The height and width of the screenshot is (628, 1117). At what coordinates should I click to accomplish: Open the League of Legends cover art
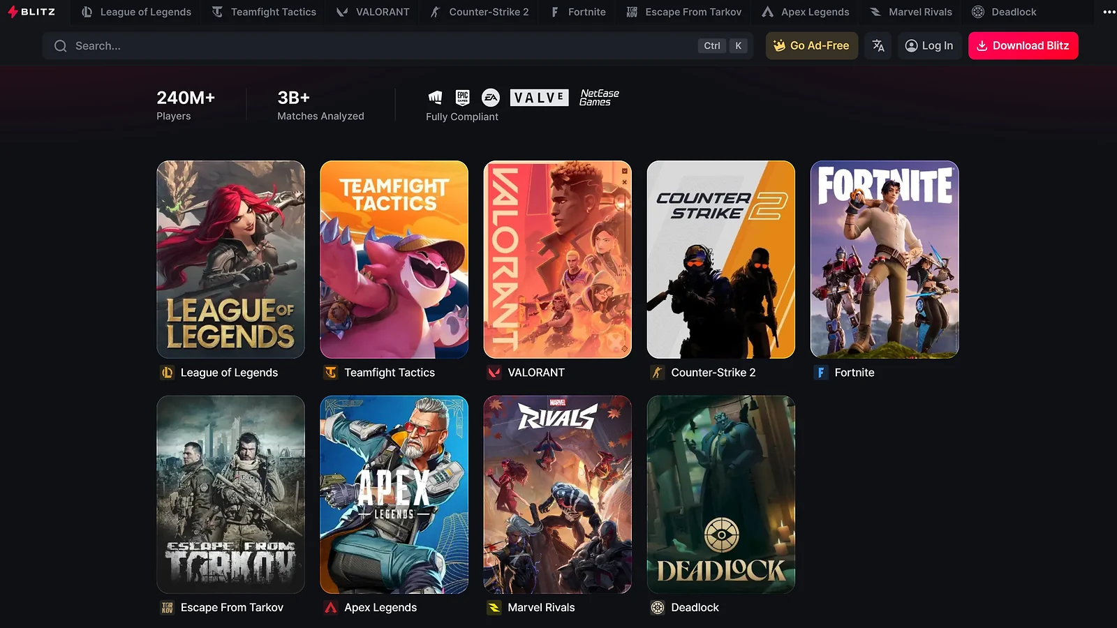tap(231, 260)
